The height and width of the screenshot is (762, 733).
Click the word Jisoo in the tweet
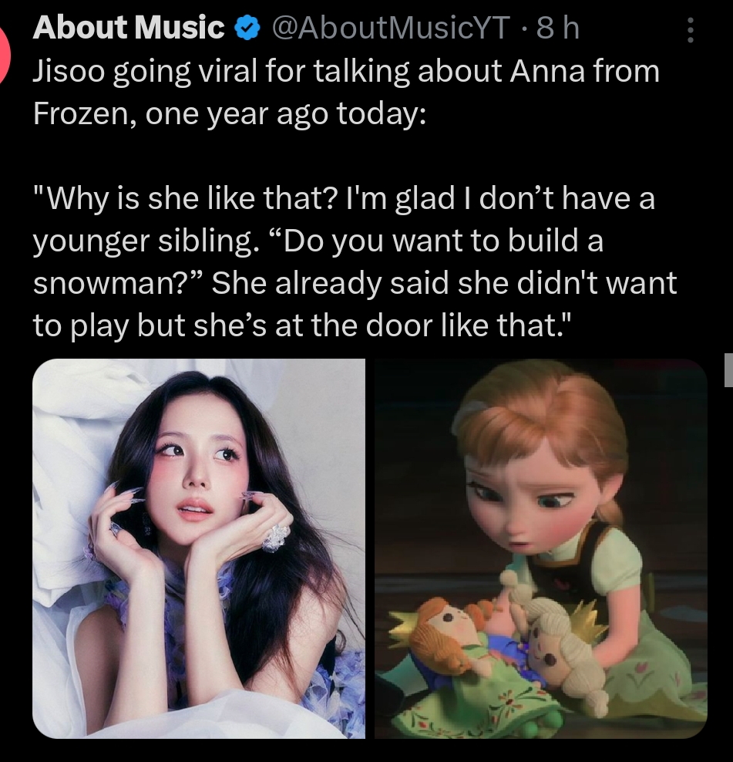click(x=69, y=72)
